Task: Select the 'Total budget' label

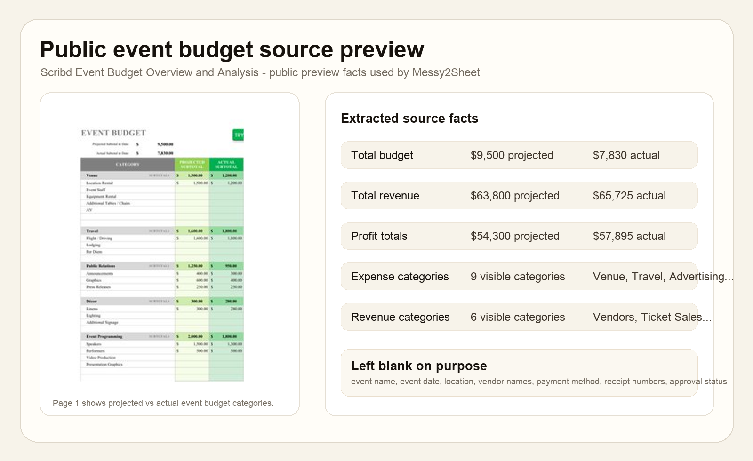Action: click(382, 155)
